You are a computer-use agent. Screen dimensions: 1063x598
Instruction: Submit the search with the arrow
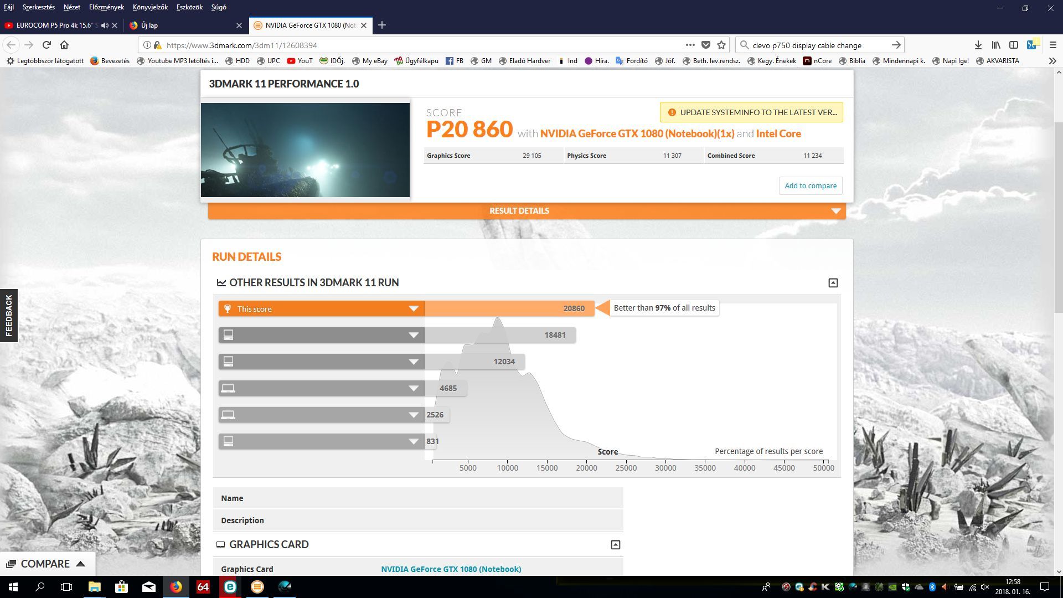(x=896, y=45)
